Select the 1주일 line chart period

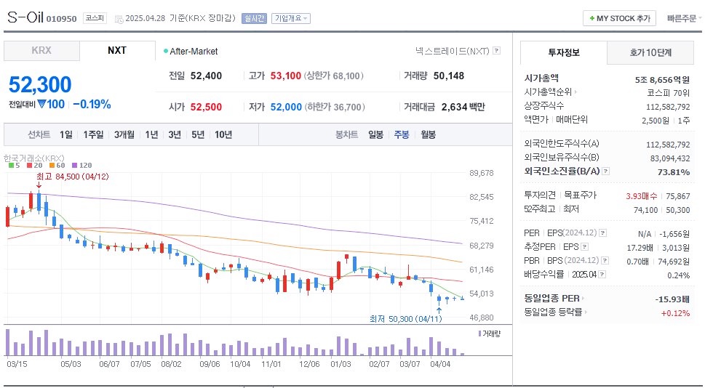click(93, 134)
